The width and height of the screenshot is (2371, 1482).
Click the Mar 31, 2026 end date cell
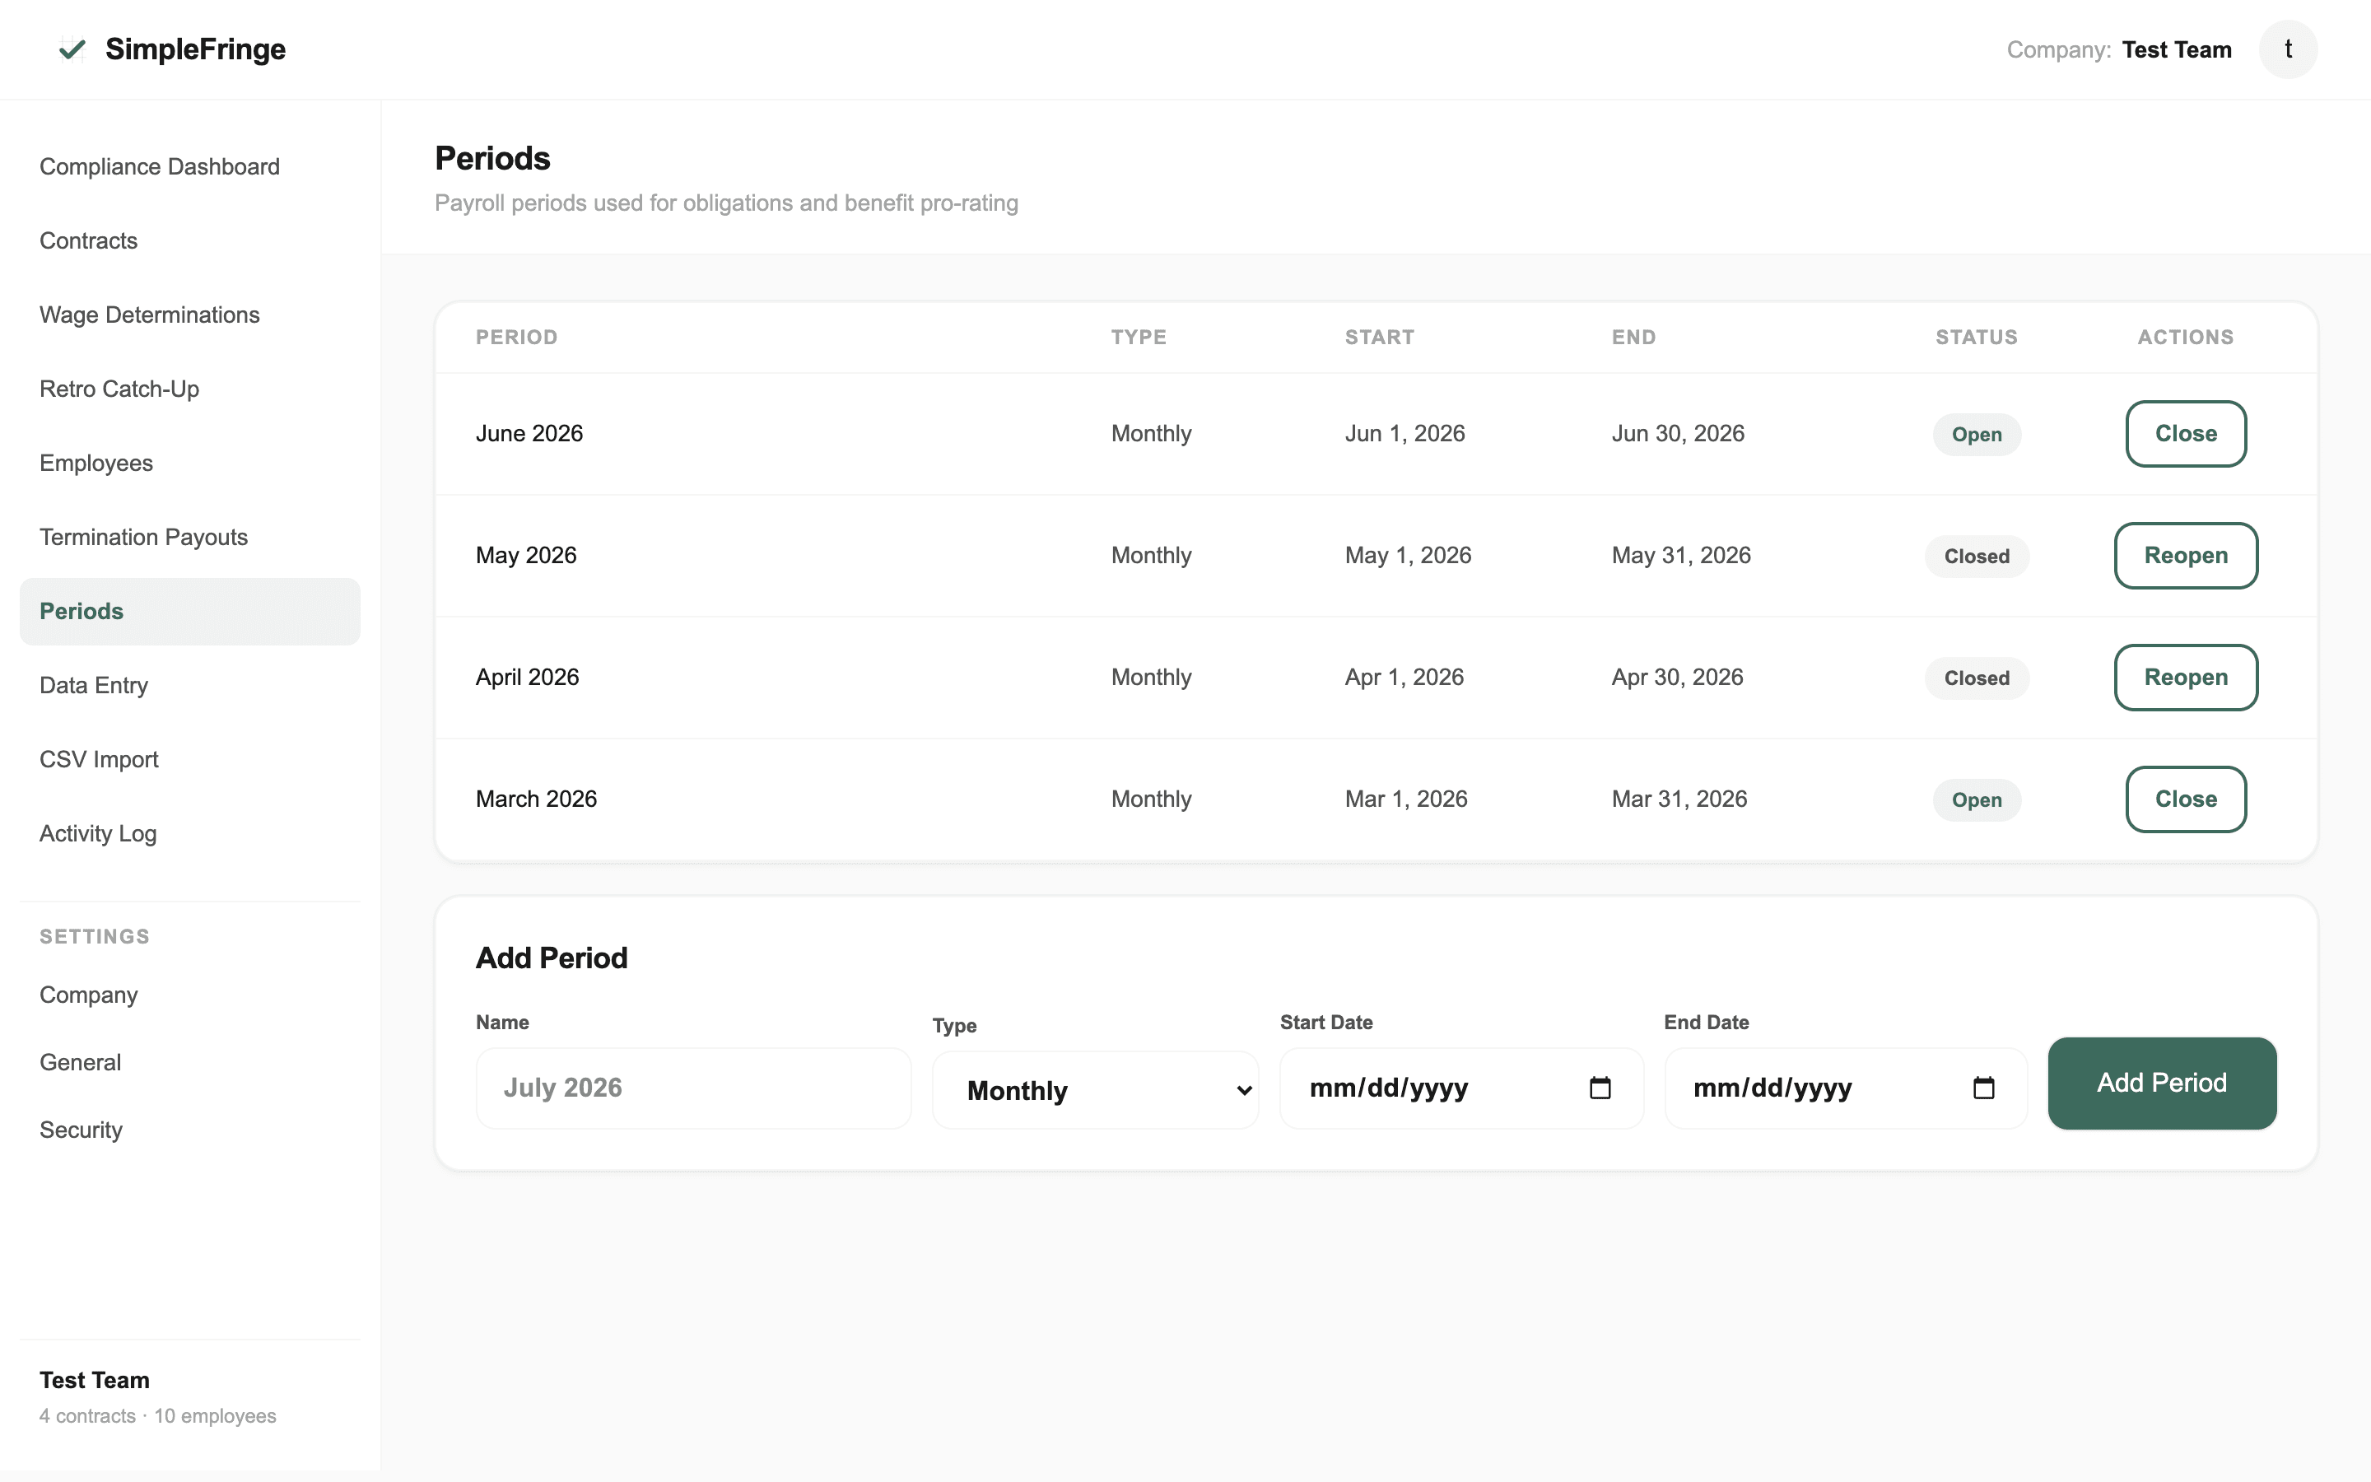tap(1679, 799)
